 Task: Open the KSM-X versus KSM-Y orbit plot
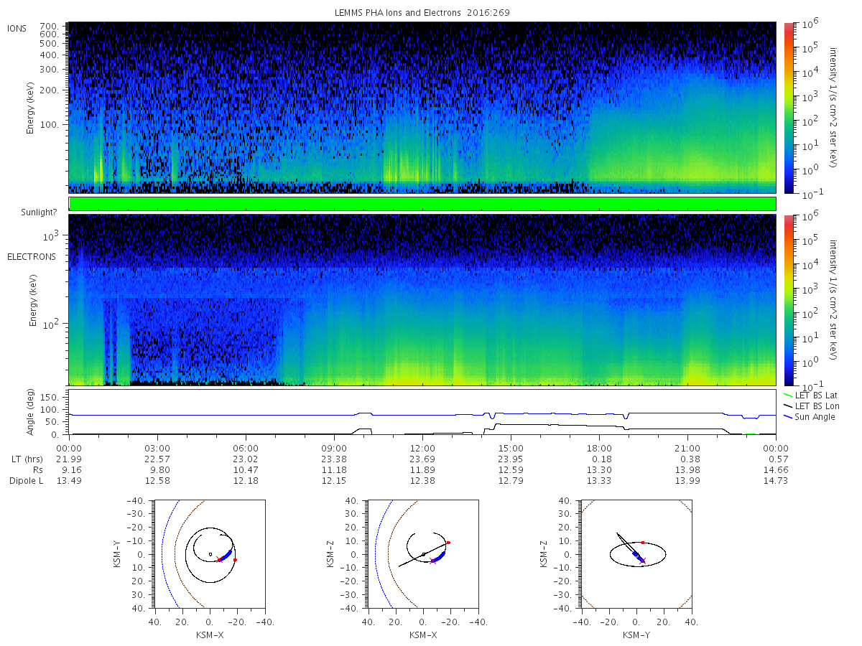208,554
